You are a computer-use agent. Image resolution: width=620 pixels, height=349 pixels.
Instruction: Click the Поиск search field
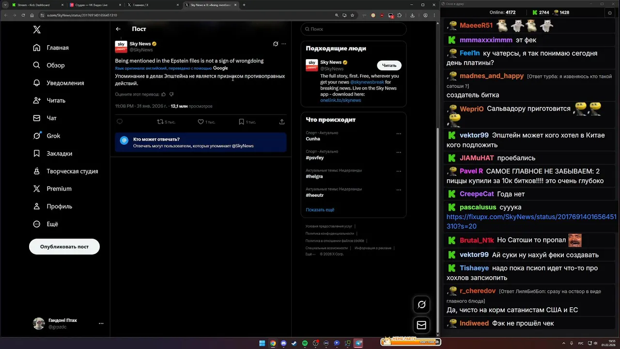pyautogui.click(x=354, y=29)
